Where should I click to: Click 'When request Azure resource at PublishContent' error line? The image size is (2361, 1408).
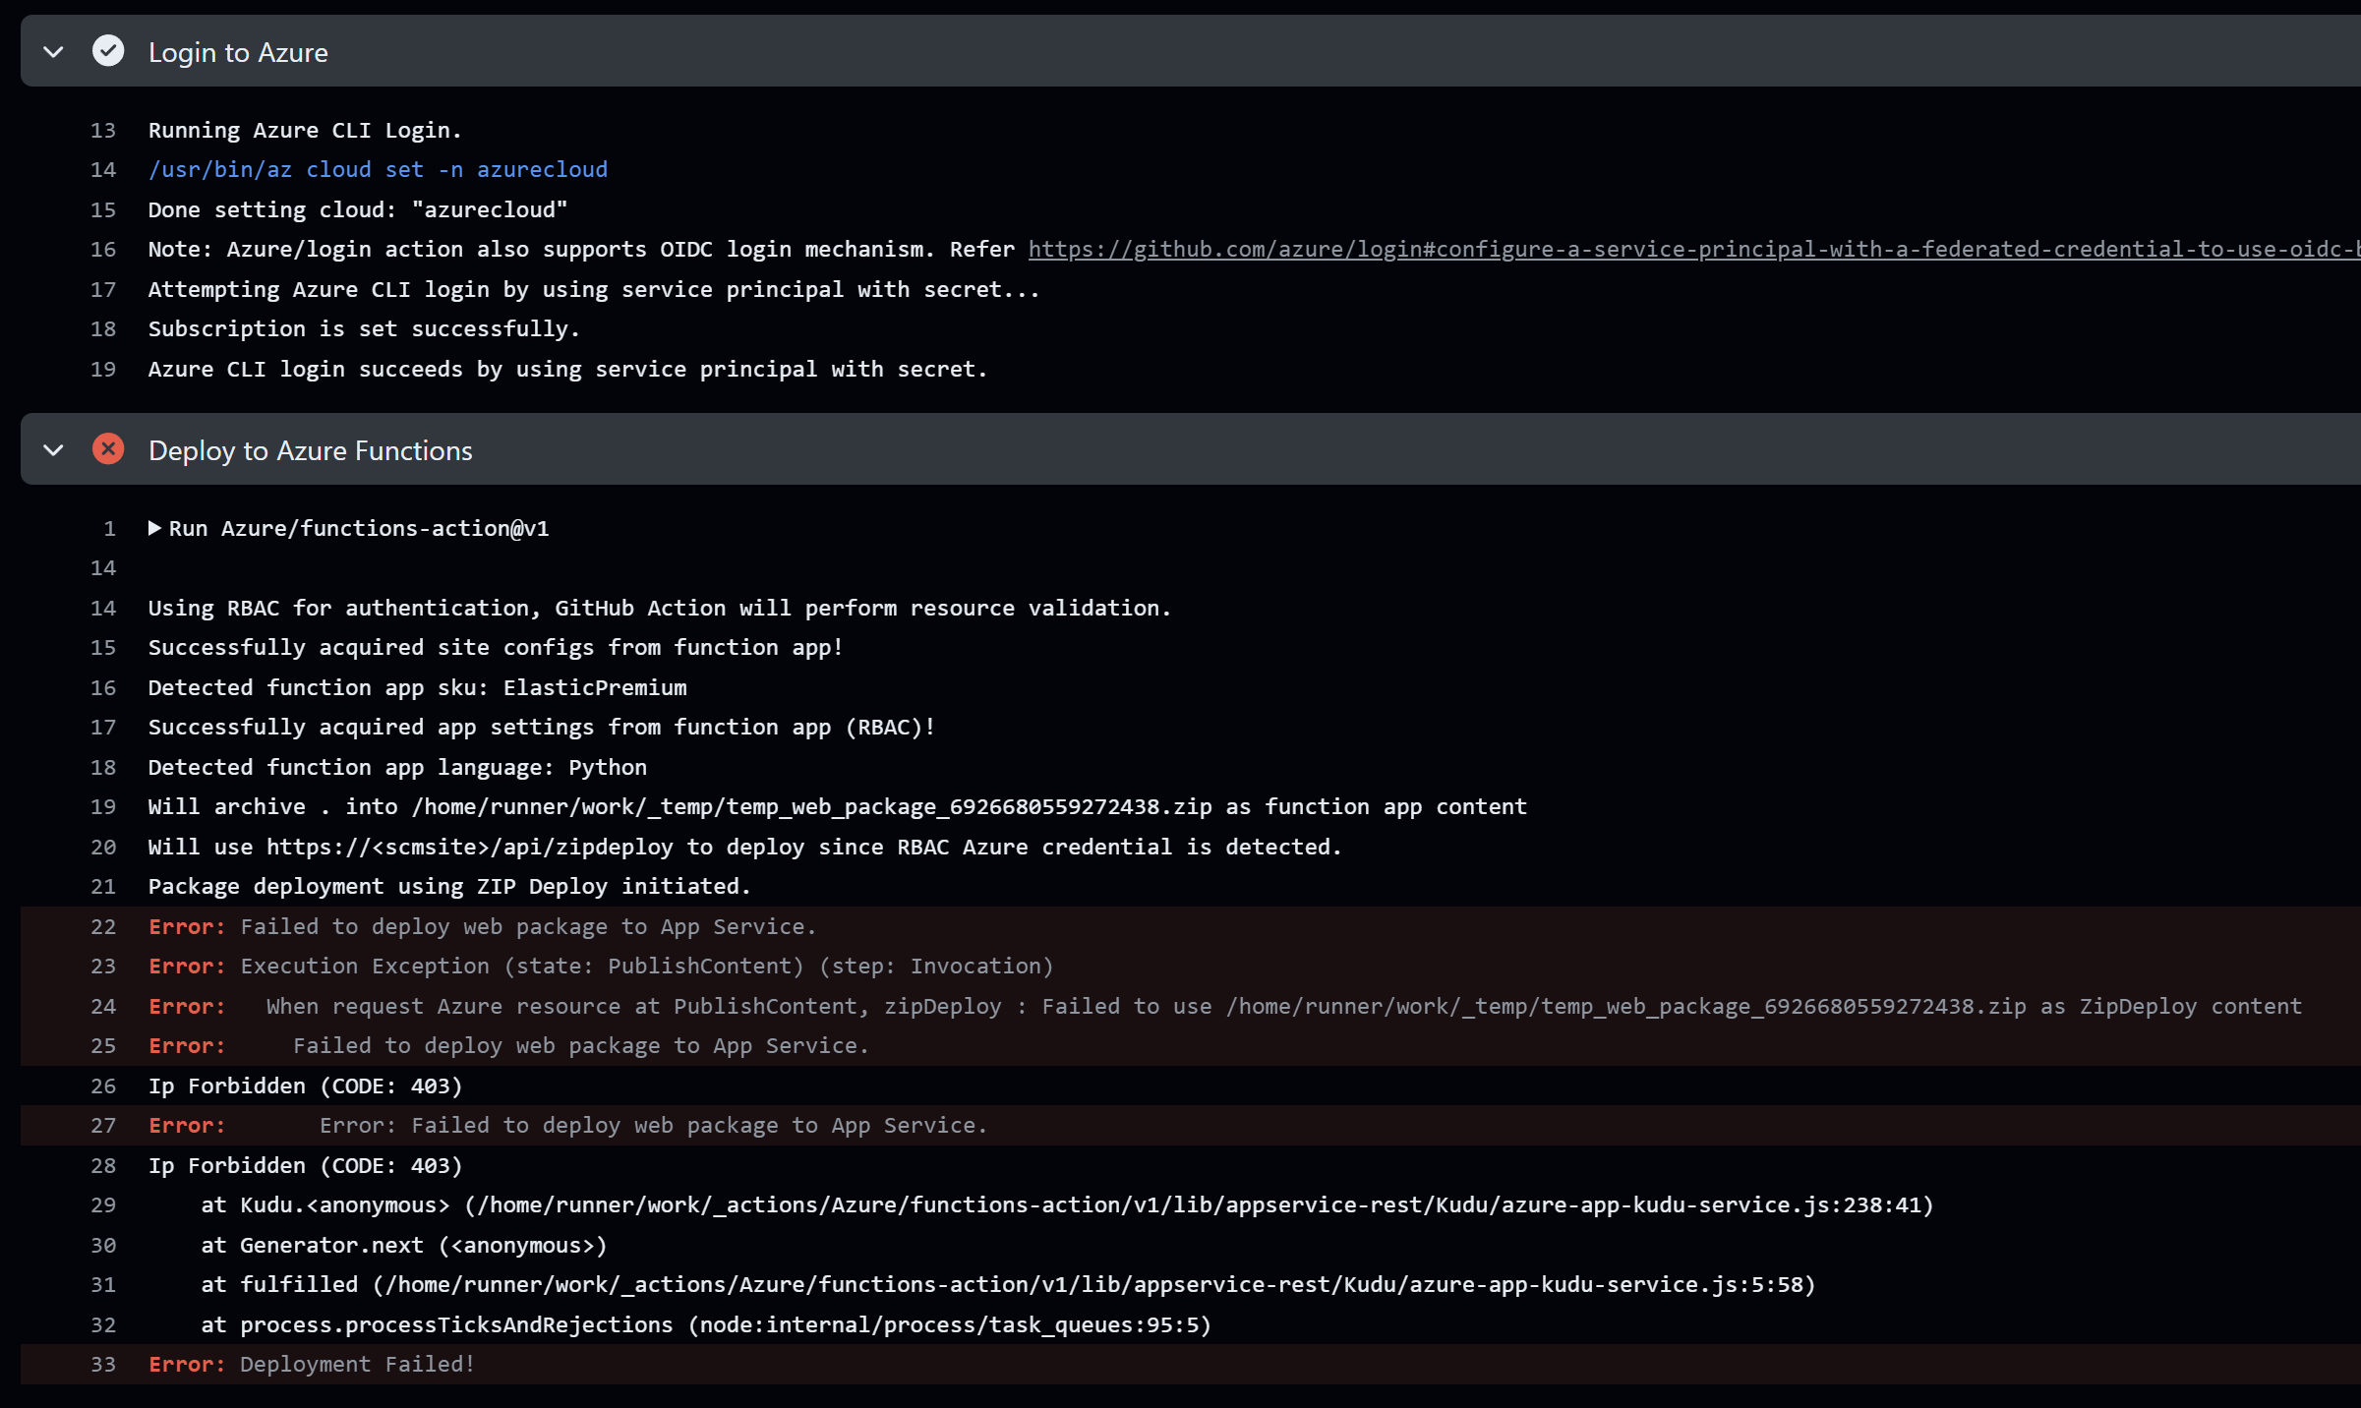tap(1225, 1007)
